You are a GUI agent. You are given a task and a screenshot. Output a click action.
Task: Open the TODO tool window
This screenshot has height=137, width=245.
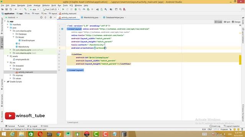pyautogui.click(x=44, y=126)
